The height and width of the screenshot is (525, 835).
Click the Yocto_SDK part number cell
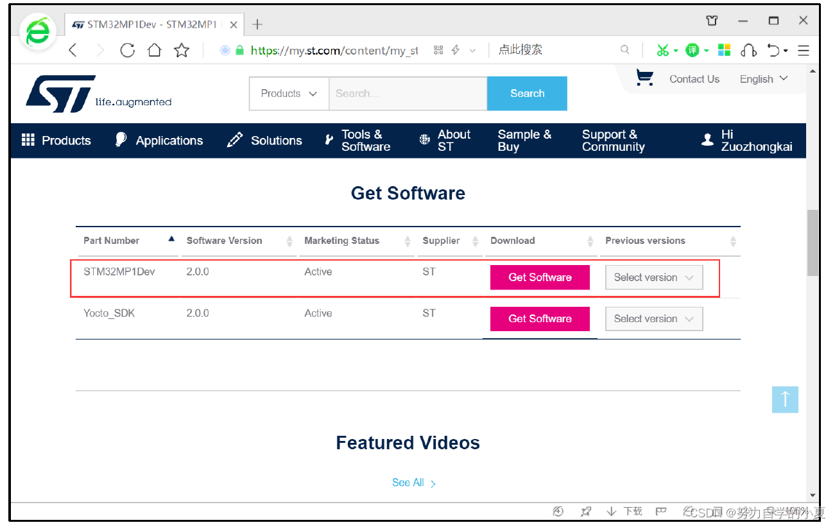click(109, 313)
